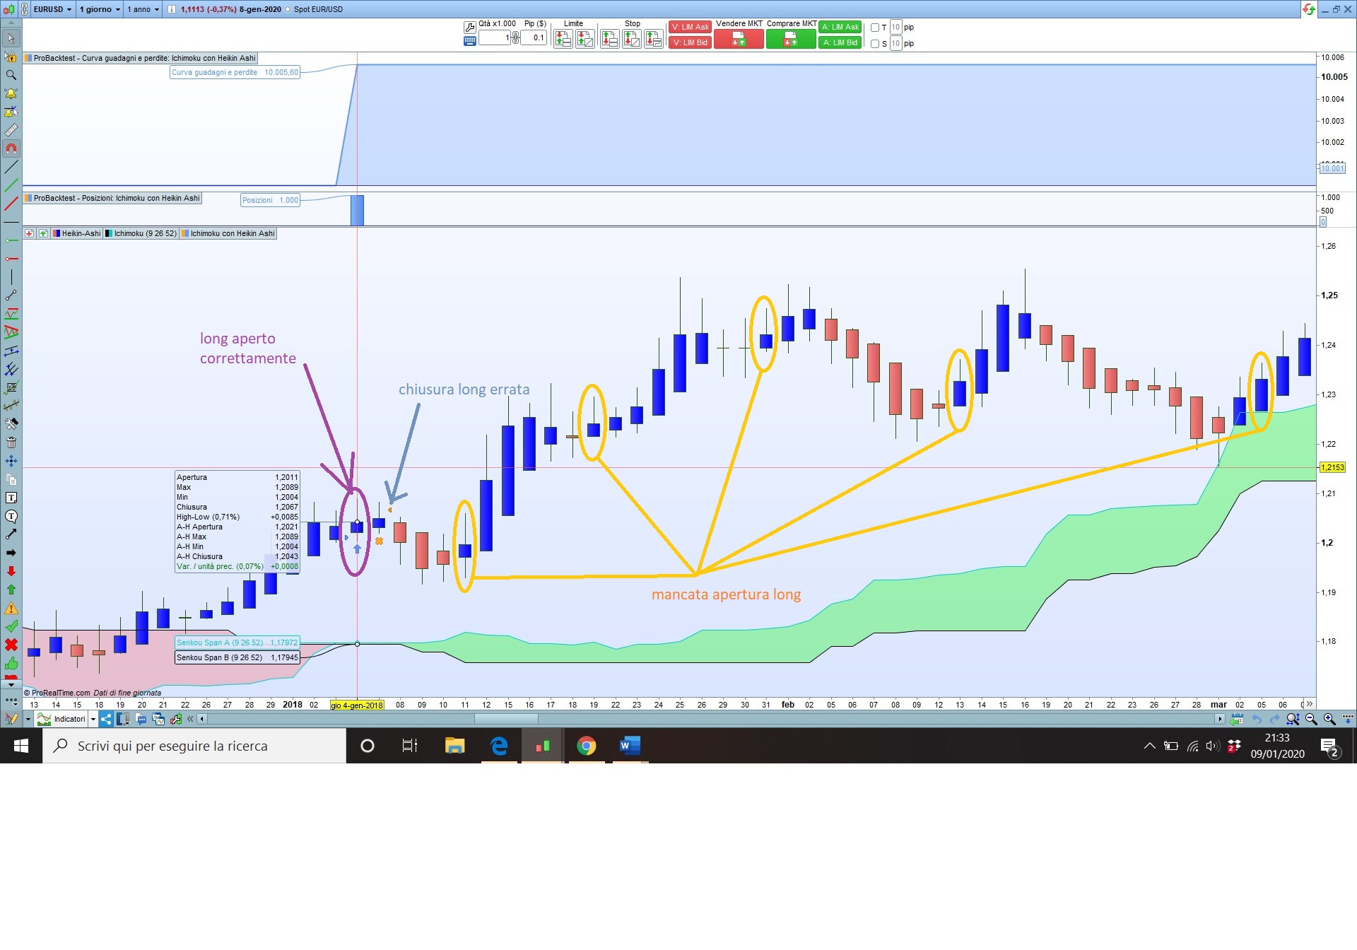Open the alarm bell tool
This screenshot has height=950, width=1357.
tap(11, 93)
